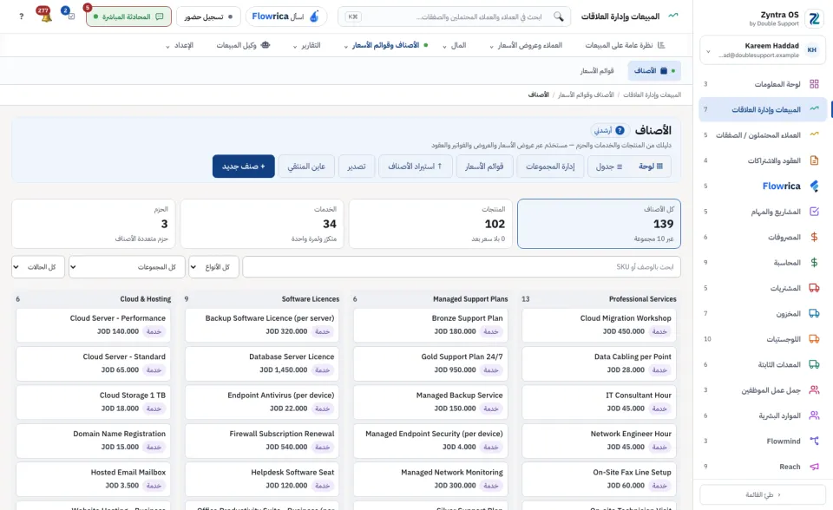Filter by products card (المنتجات 102)
833x510 pixels.
point(430,224)
